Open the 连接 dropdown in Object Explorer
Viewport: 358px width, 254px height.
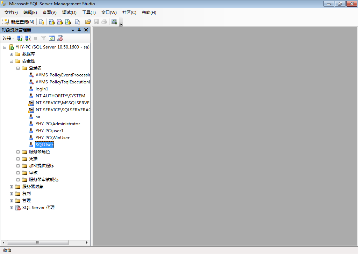click(x=8, y=38)
